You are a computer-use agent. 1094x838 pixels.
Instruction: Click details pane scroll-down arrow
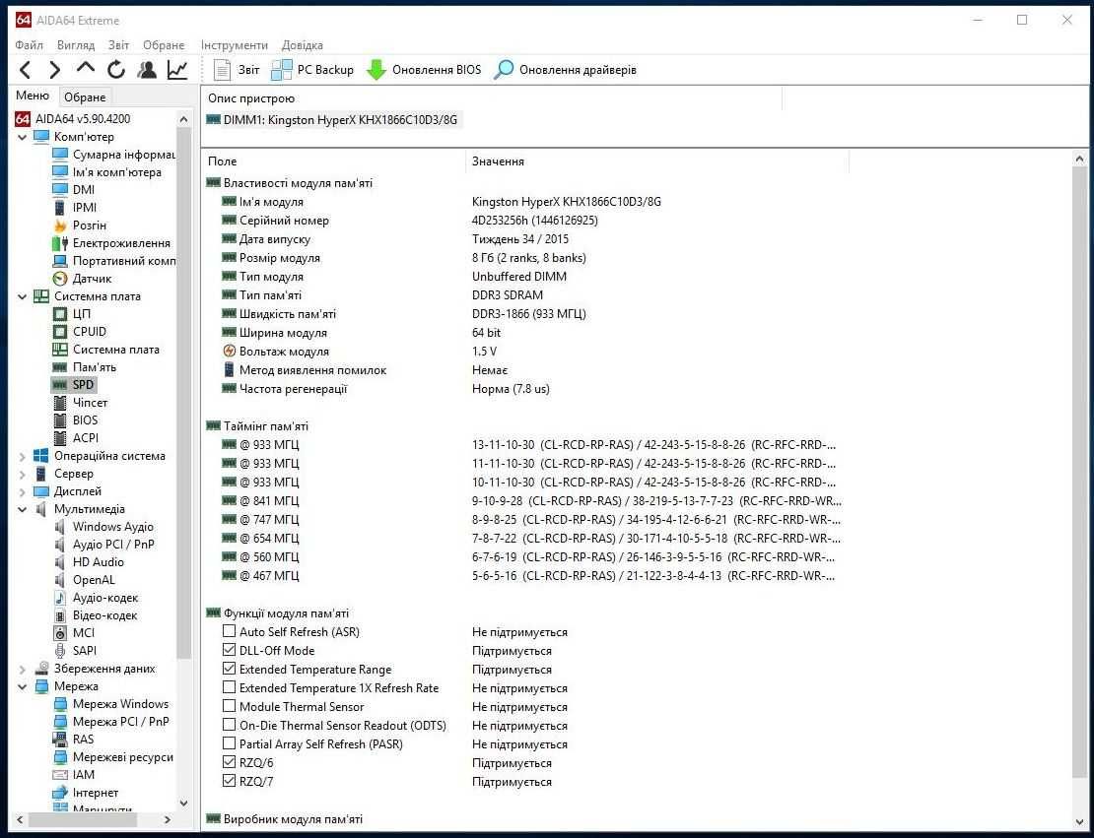point(1079,821)
